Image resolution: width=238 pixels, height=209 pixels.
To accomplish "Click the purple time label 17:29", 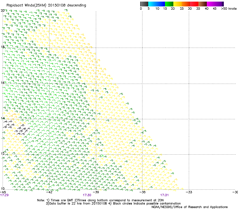I will [x=4, y=195].
